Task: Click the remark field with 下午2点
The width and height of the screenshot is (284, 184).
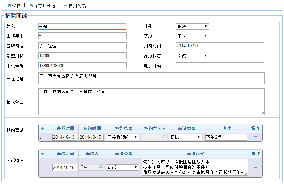Action: click(226, 137)
